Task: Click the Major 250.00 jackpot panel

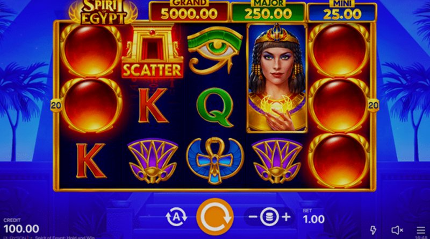Action: tap(268, 11)
